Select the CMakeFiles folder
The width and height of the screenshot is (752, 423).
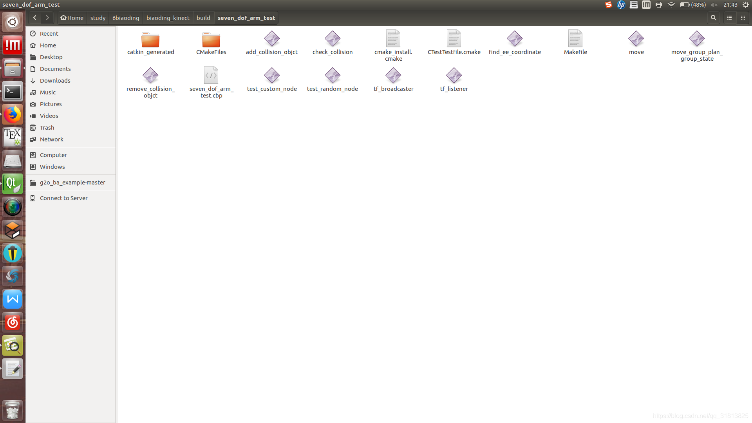(x=211, y=40)
